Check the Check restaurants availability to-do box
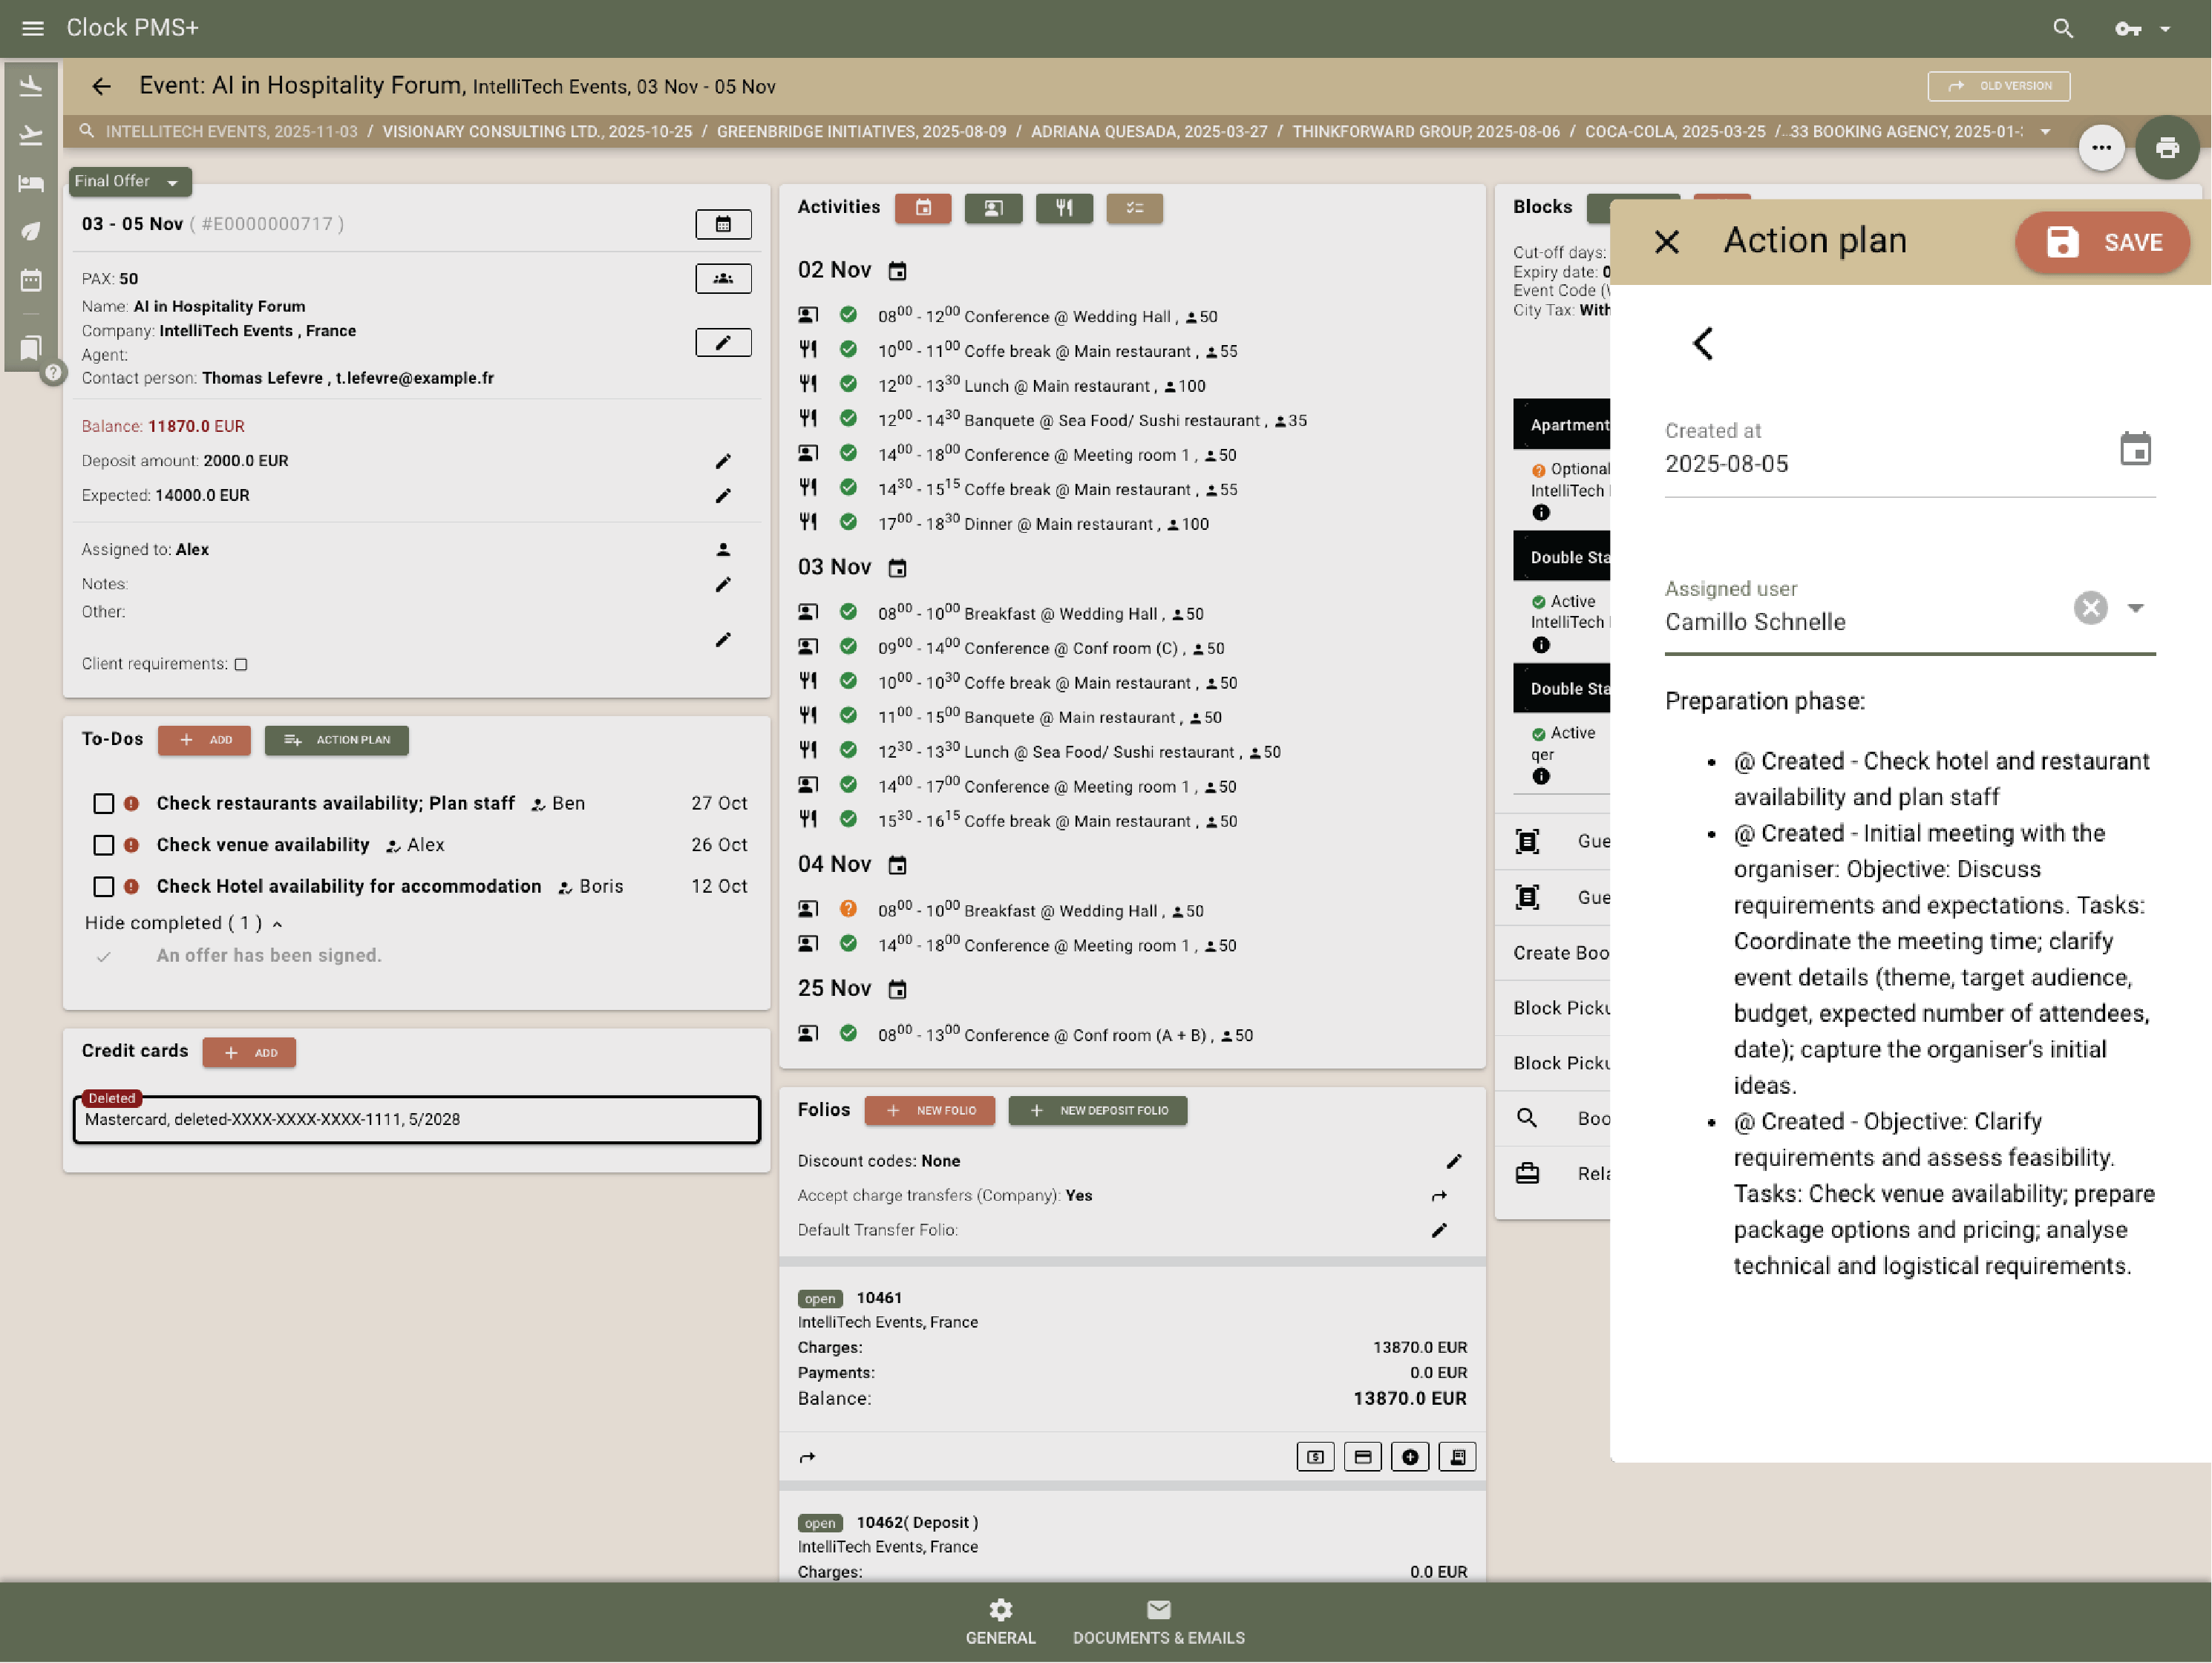This screenshot has height=1663, width=2212. tap(104, 803)
